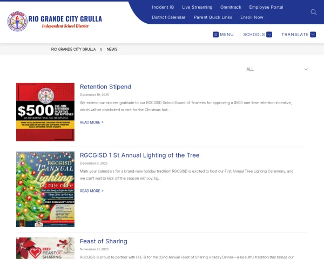Click Enroll Now

[x=252, y=17]
